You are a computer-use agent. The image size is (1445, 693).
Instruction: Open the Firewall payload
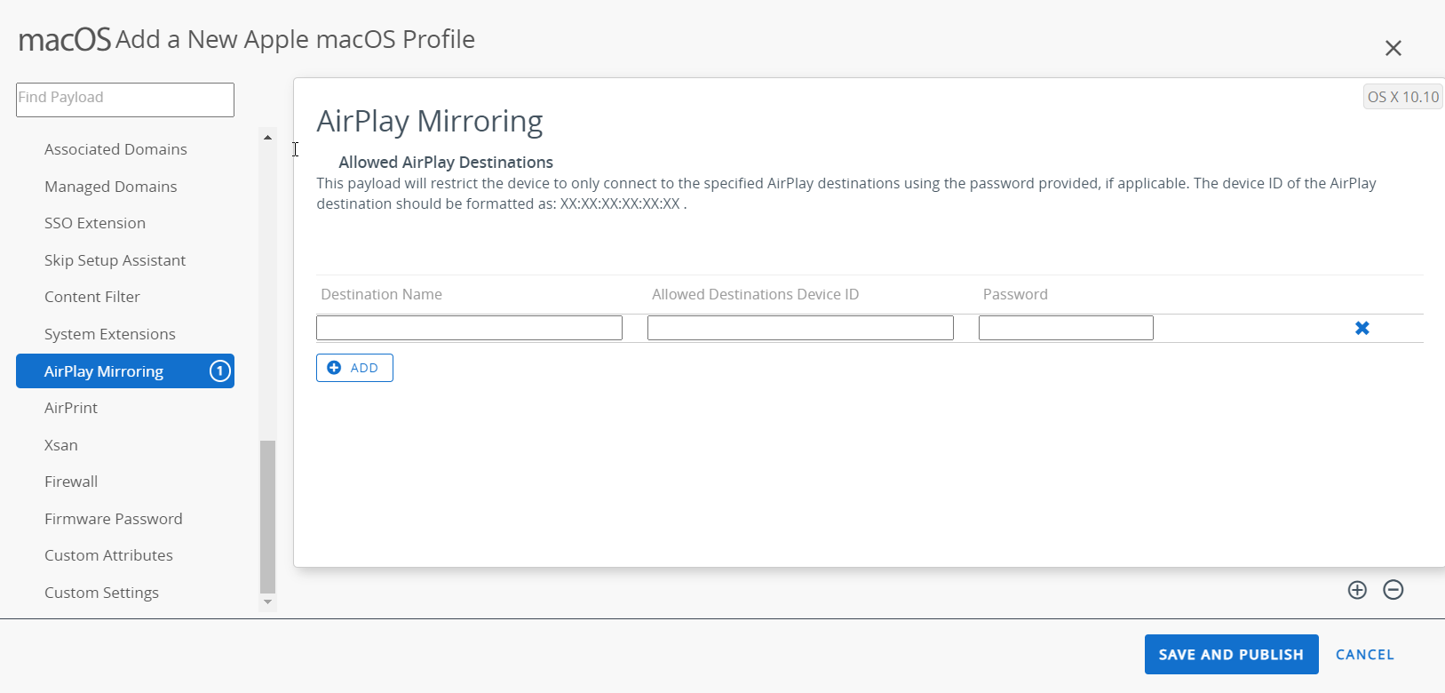tap(71, 482)
